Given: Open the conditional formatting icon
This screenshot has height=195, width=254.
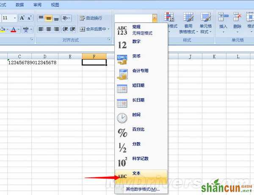Looking at the screenshot, I should [x=169, y=17].
